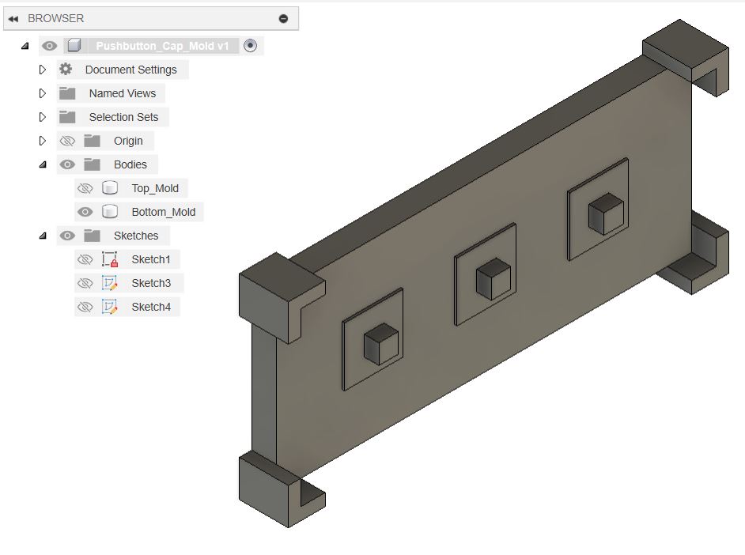Click the Origin folder icon
This screenshot has height=555, width=745.
click(92, 141)
